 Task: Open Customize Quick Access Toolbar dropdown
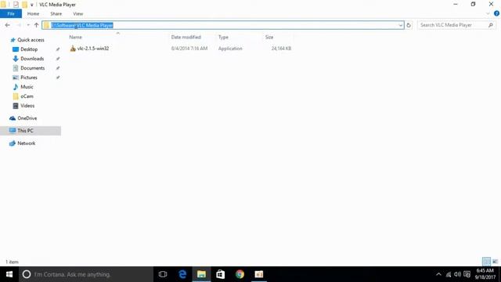pyautogui.click(x=31, y=5)
